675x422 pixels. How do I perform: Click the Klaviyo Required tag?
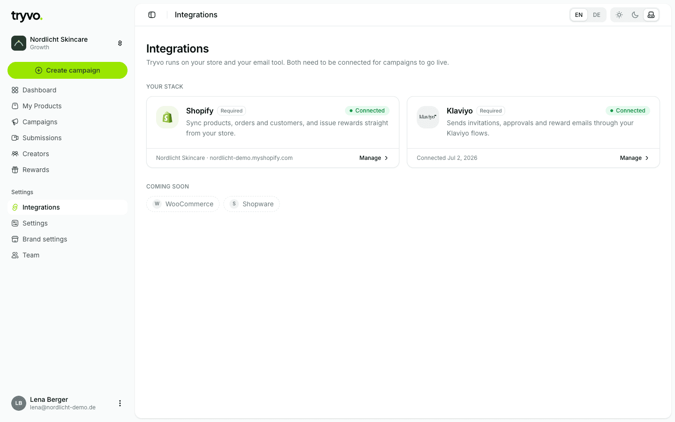coord(491,111)
